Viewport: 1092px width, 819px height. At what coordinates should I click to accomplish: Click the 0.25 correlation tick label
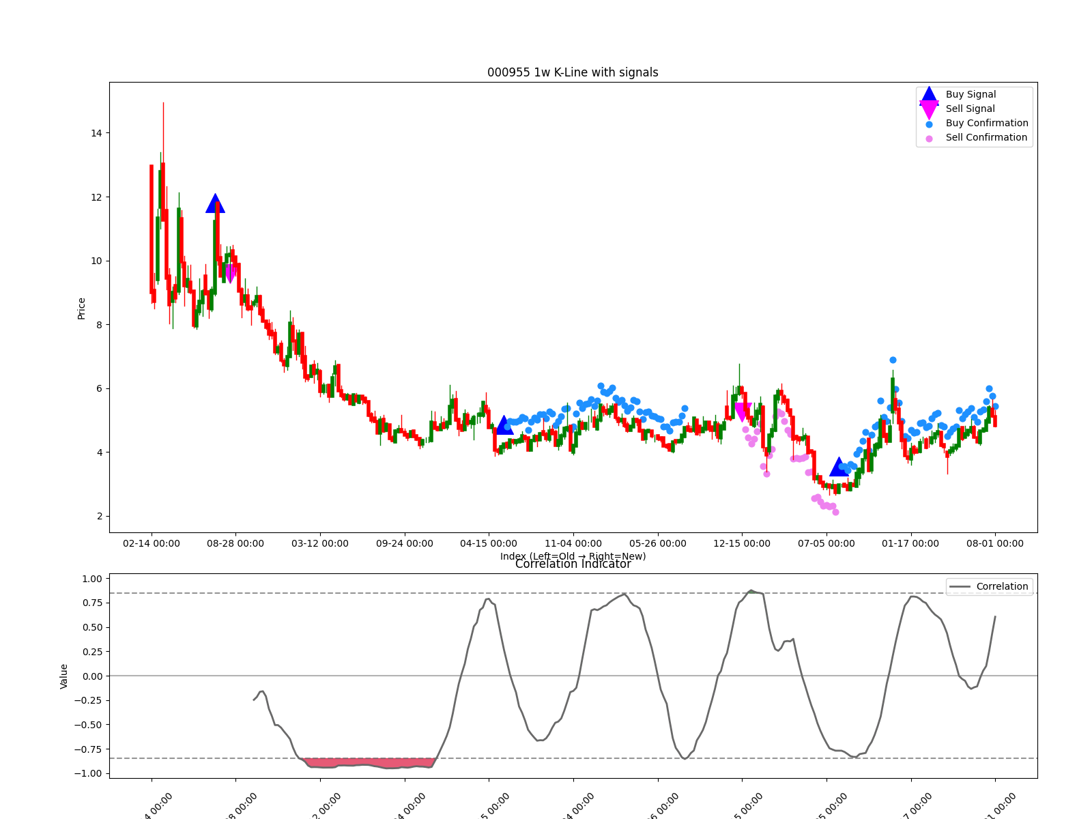[x=91, y=652]
